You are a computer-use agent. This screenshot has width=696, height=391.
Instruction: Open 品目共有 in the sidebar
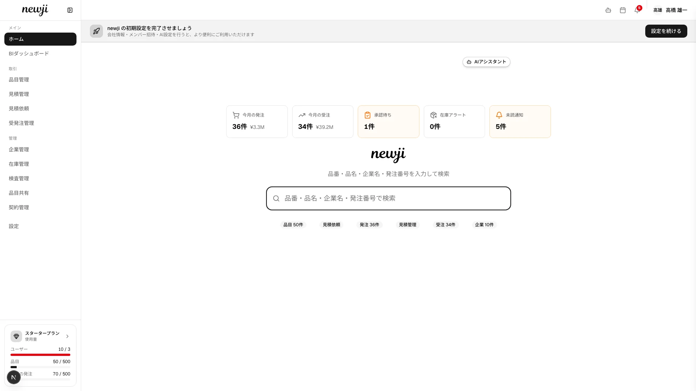coord(40,193)
